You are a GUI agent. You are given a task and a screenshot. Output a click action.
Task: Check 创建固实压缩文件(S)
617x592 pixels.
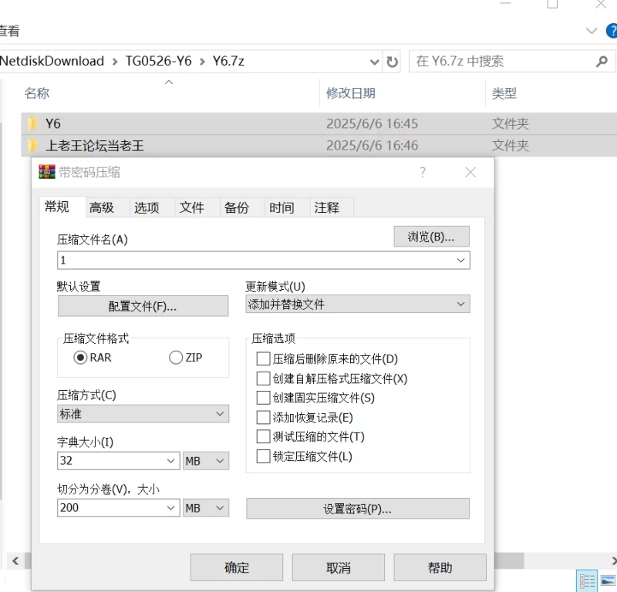(x=263, y=398)
